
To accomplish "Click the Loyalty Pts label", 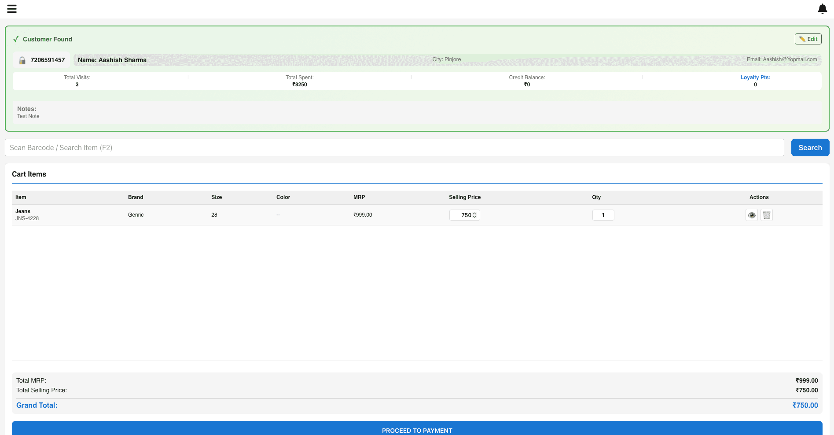I will click(755, 77).
